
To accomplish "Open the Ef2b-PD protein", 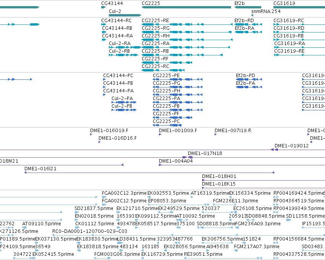I will pos(246,76).
